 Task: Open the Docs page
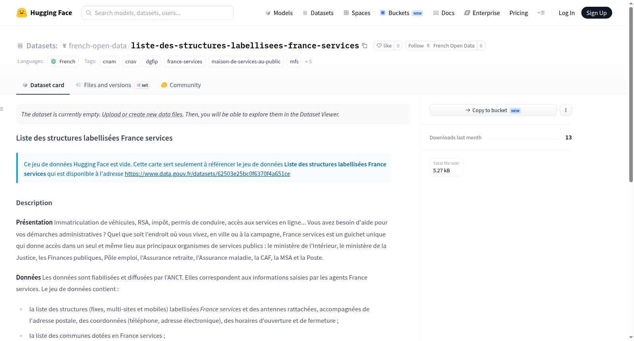(444, 13)
